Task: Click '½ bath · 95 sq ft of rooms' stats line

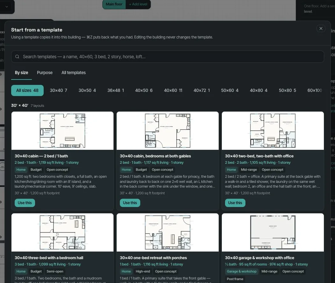Action: click(266, 264)
